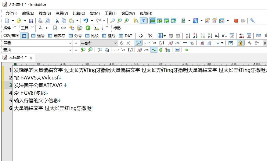
Task: Click the <p> tag macro icon
Action: pos(63,28)
